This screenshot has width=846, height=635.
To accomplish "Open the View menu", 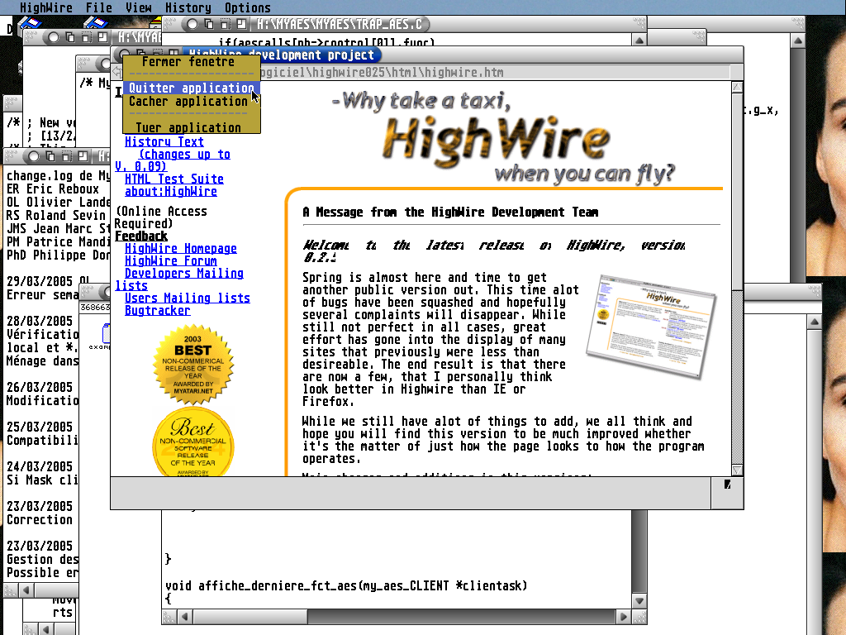I will tap(139, 7).
